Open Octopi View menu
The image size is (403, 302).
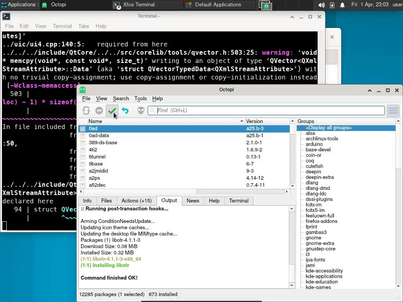tap(102, 99)
